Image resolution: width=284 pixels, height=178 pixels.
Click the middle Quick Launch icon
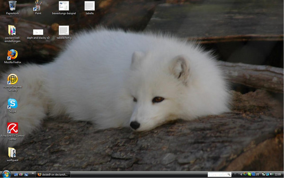coord(21,174)
